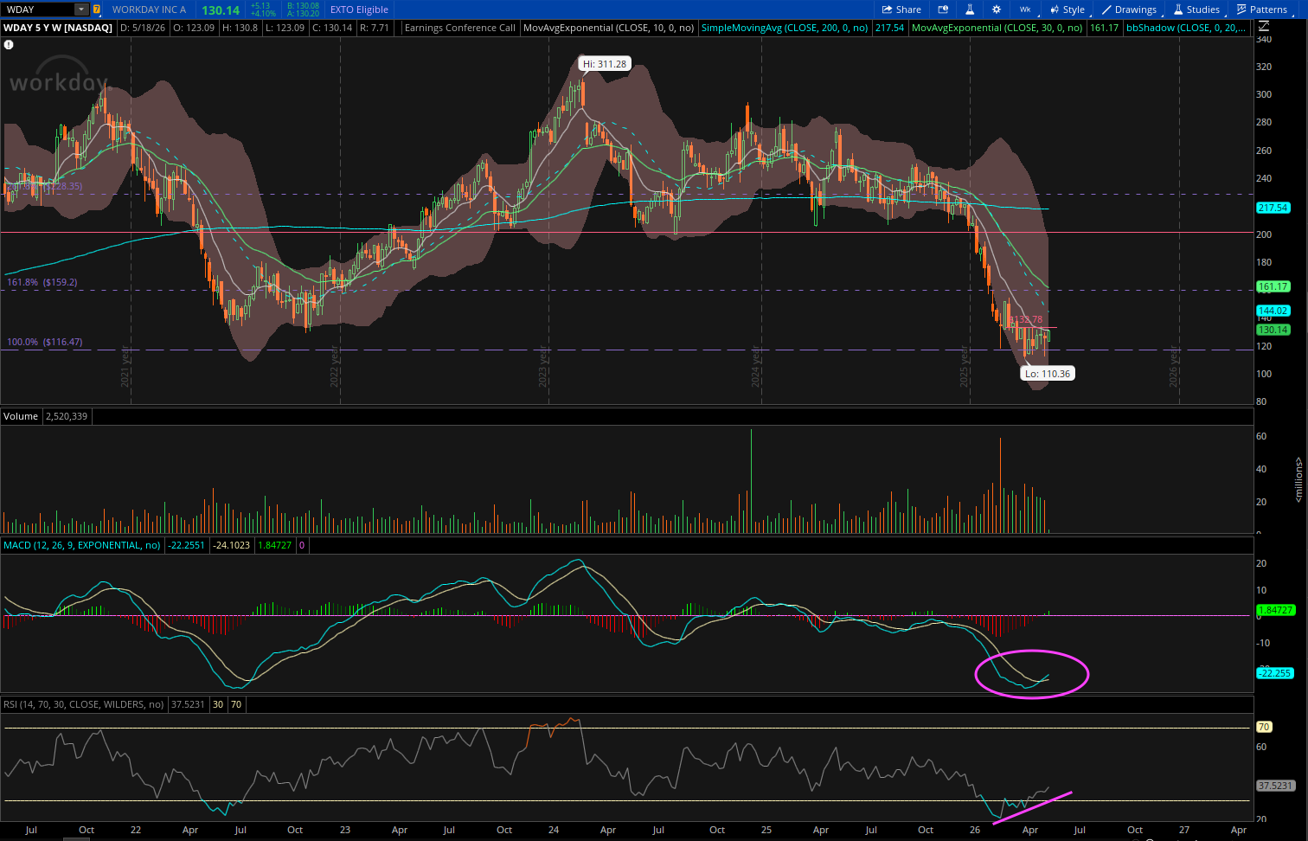Click the circle icon at chart top-left corner
This screenshot has height=841, width=1308.
9,45
